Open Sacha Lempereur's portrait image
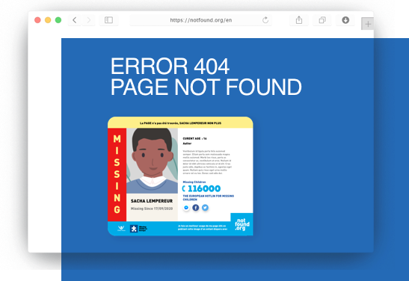The image size is (409, 281). click(x=152, y=161)
